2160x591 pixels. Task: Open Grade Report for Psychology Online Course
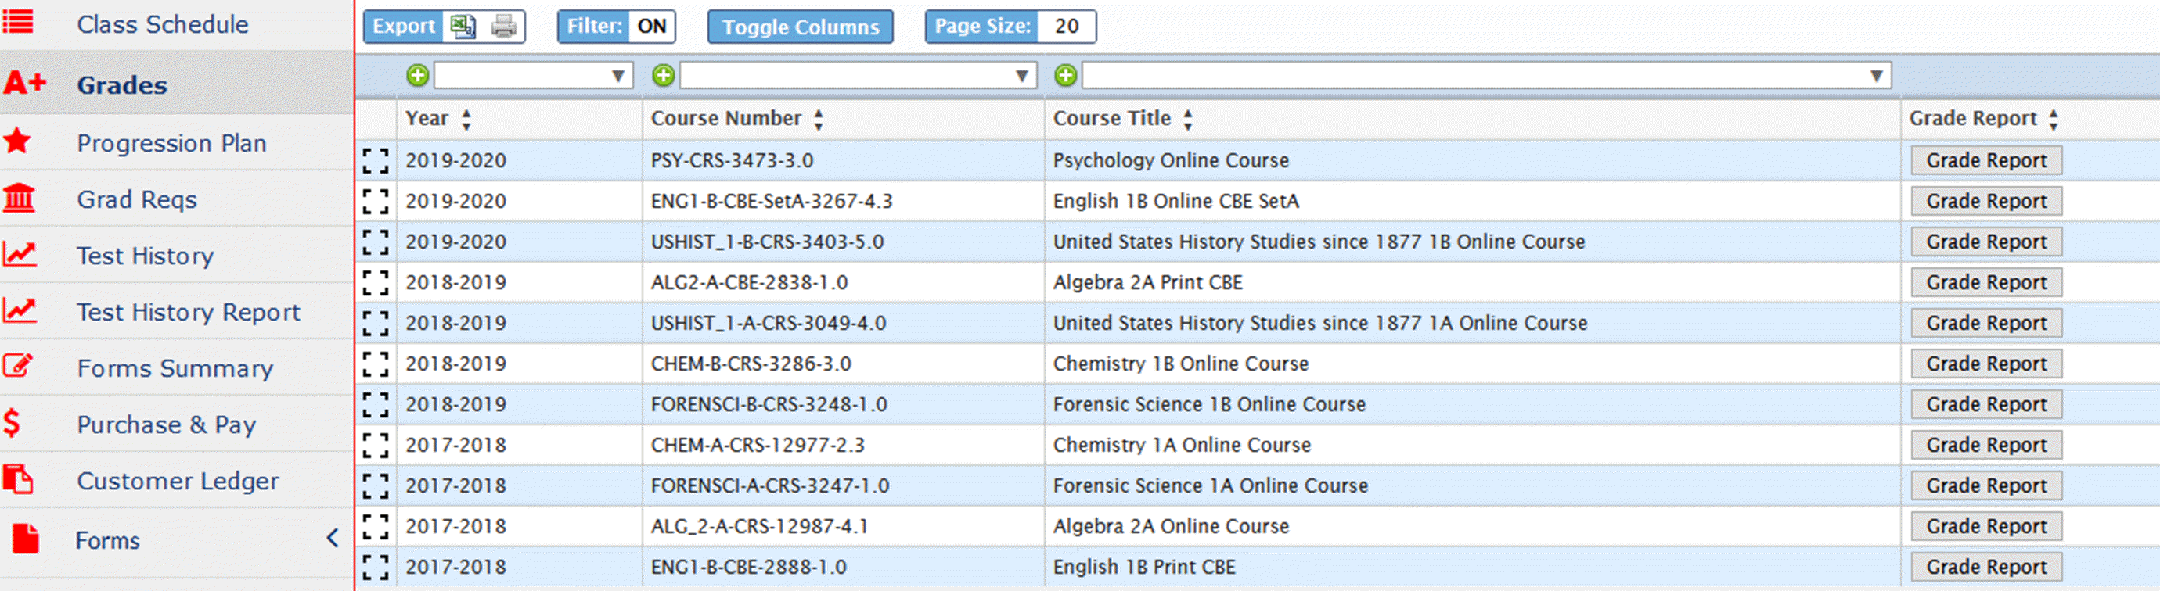click(1986, 161)
